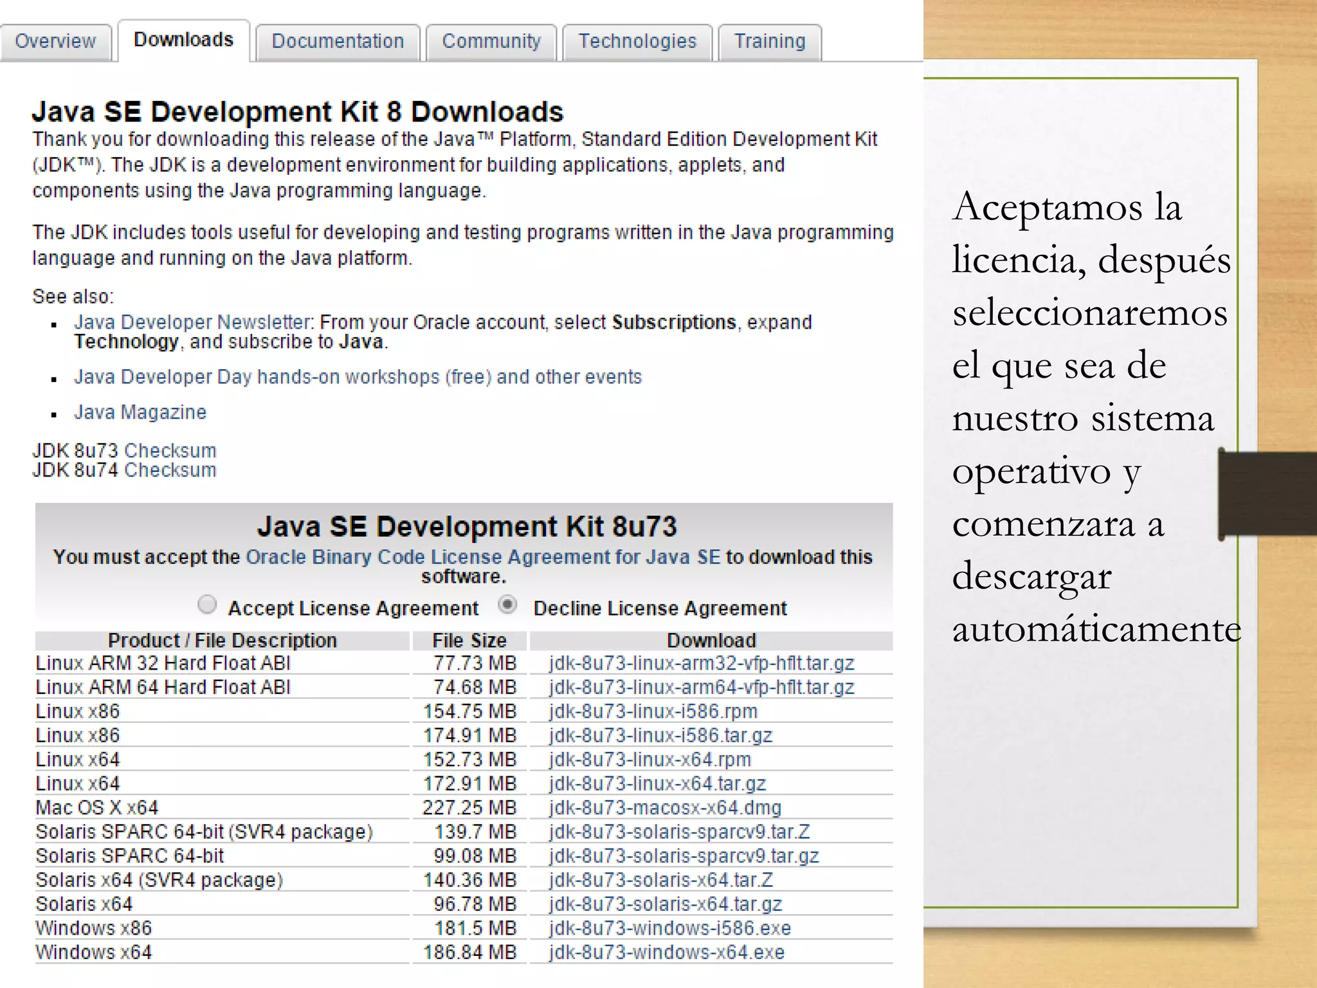Click the Download column header
1317x988 pixels.
click(711, 641)
